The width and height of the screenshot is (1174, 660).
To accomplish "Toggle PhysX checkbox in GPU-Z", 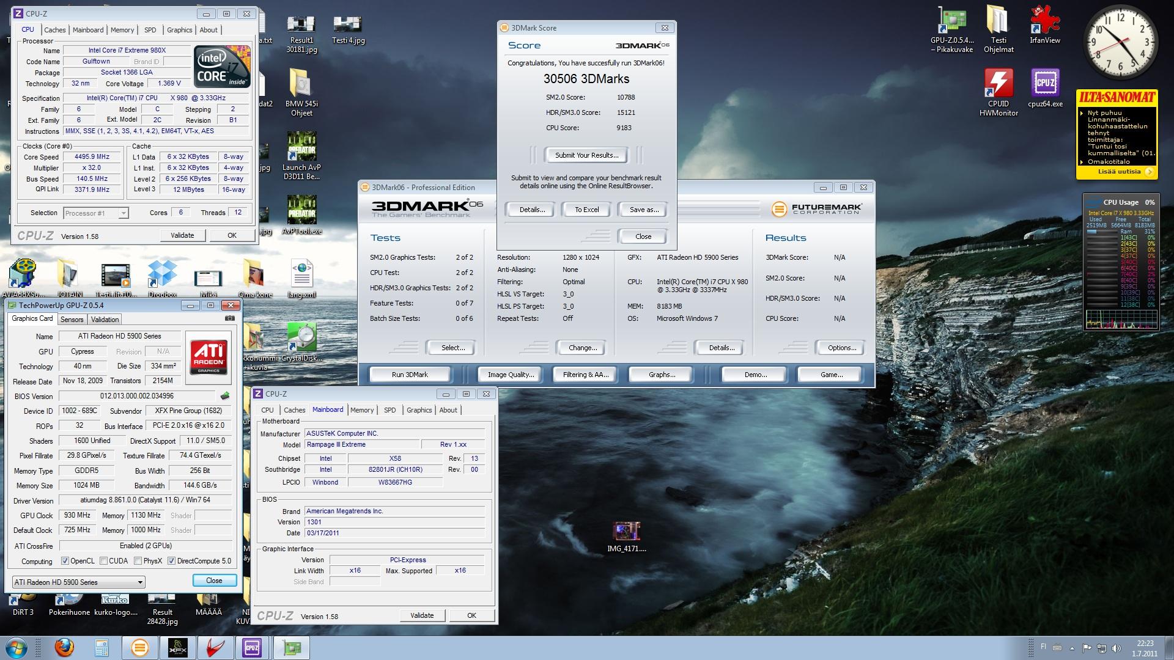I will click(138, 561).
